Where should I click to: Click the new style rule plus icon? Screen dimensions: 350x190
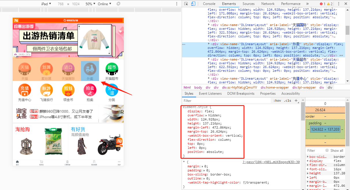296,101
